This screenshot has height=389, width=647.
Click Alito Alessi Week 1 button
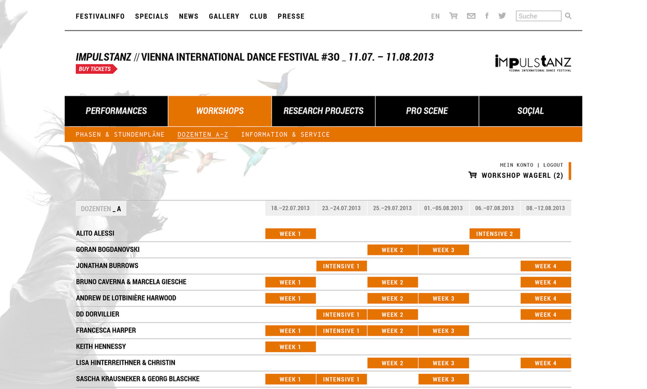pos(290,234)
